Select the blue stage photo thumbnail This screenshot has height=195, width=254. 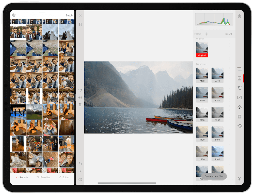pyautogui.click(x=18, y=112)
